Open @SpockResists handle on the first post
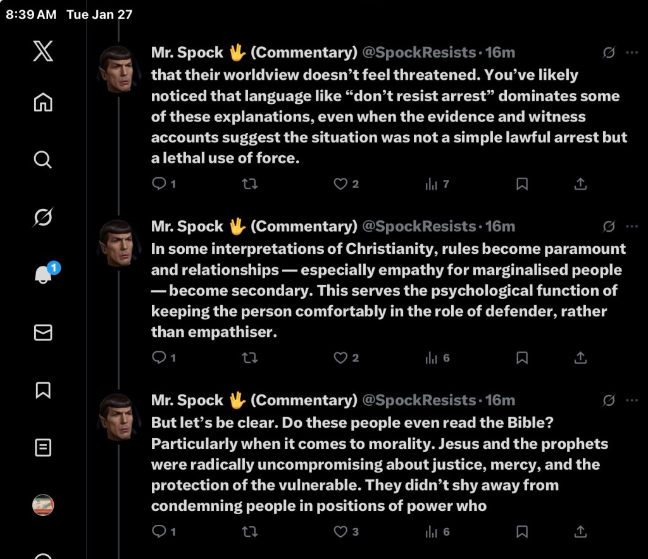The image size is (648, 559). pos(418,53)
